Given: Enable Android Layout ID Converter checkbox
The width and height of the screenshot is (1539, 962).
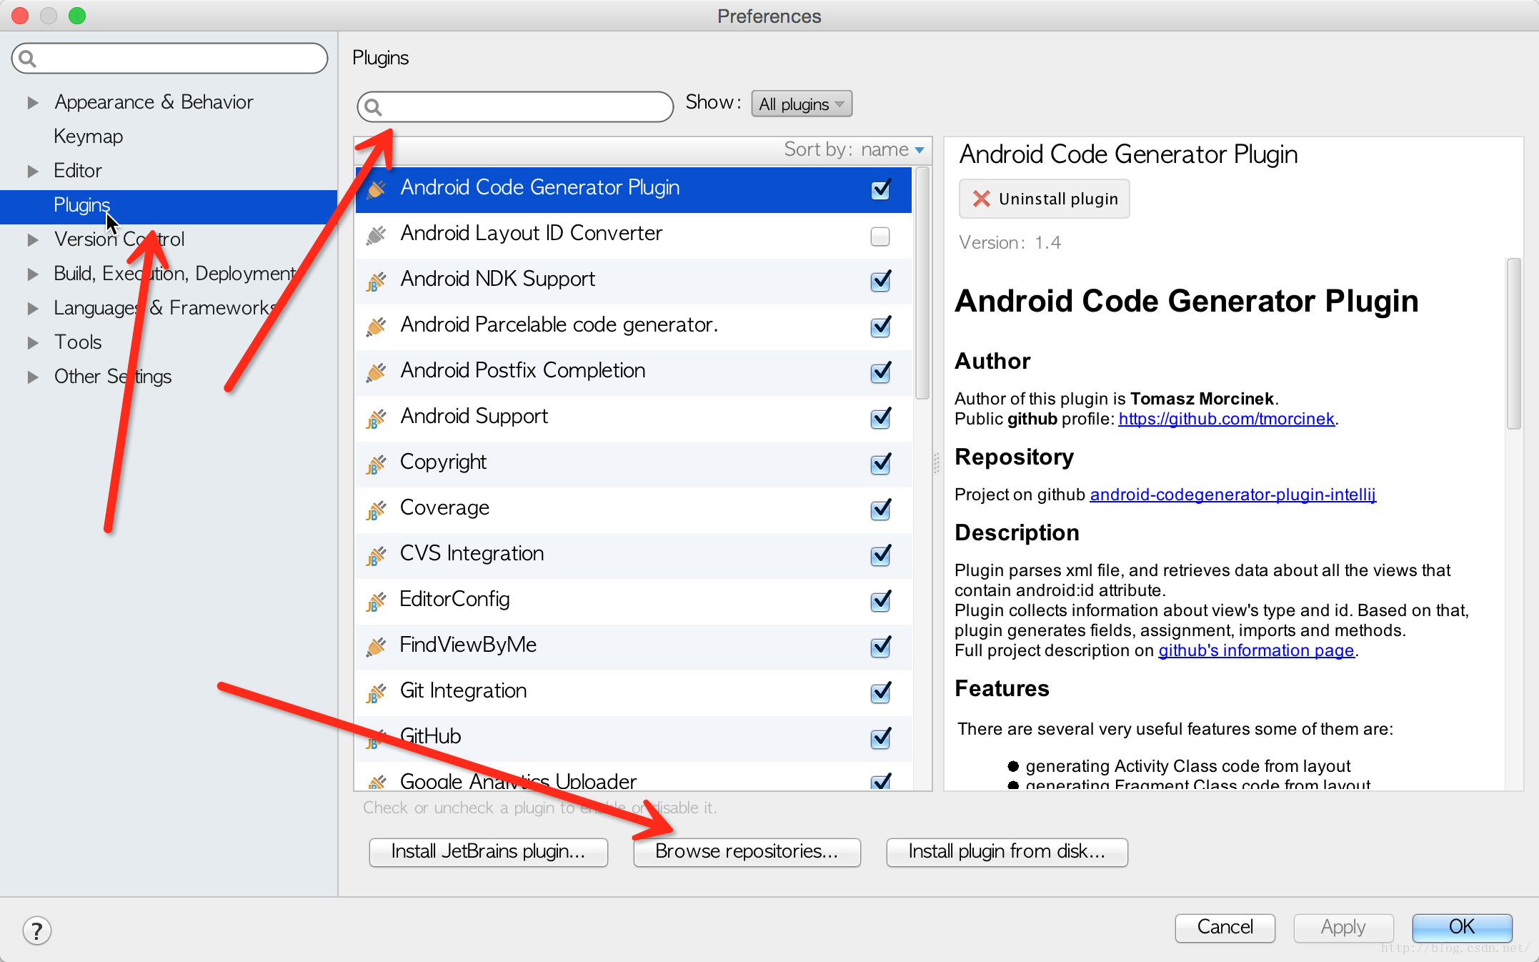Looking at the screenshot, I should pos(880,236).
